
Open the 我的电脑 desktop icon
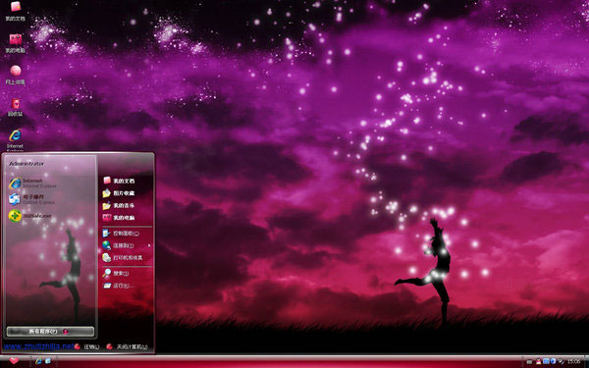16,43
